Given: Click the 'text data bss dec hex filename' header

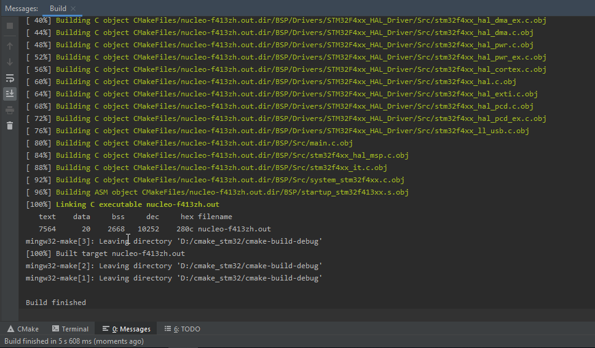Looking at the screenshot, I should [135, 217].
